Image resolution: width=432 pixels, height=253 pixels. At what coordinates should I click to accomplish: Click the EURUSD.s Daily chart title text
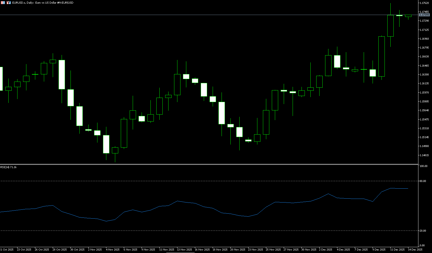coord(43,3)
